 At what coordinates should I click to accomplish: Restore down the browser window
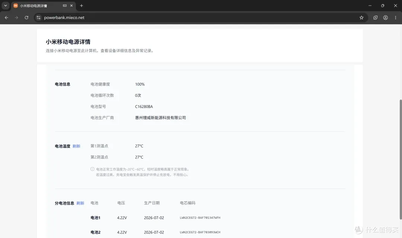(x=383, y=6)
